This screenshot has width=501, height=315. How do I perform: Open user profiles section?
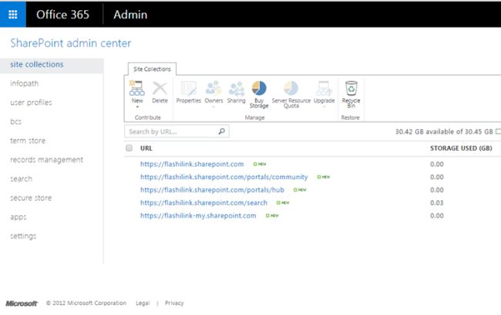(x=31, y=103)
